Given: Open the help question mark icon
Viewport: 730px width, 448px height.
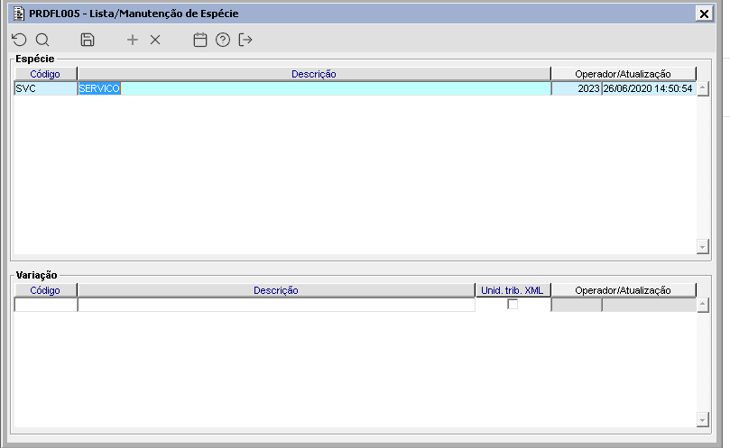Looking at the screenshot, I should pos(223,40).
